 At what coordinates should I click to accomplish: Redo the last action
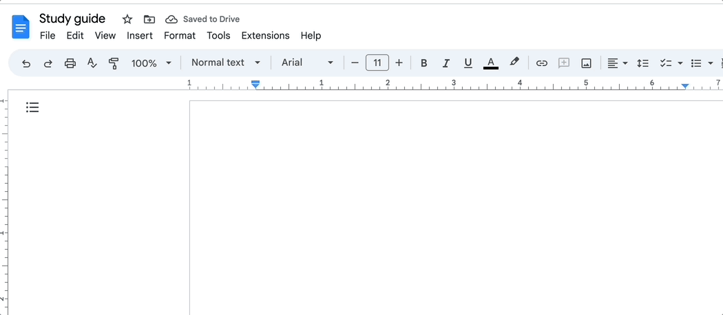point(48,63)
